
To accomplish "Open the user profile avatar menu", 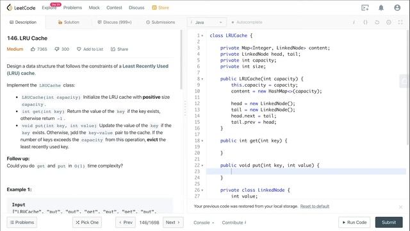I will [x=397, y=8].
